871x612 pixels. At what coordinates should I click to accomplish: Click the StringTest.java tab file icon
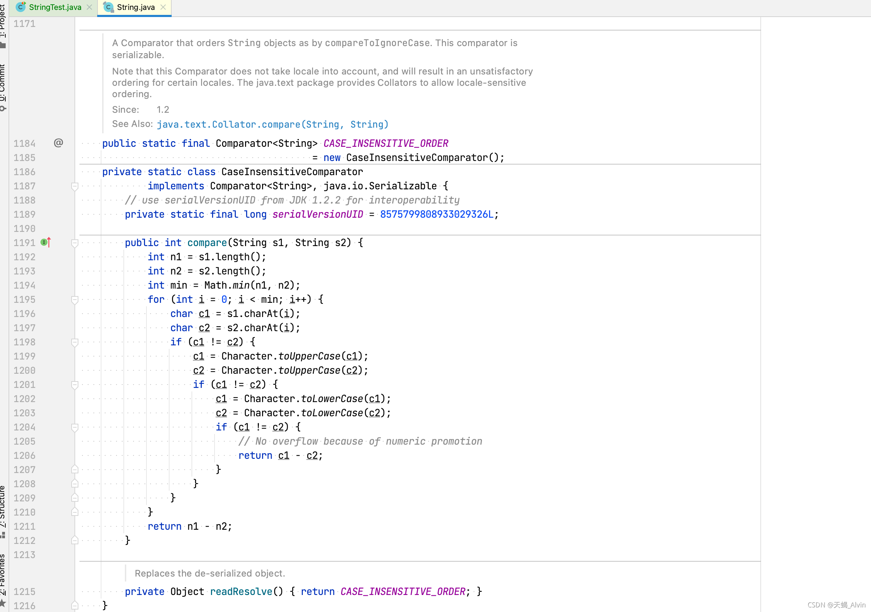pyautogui.click(x=21, y=7)
